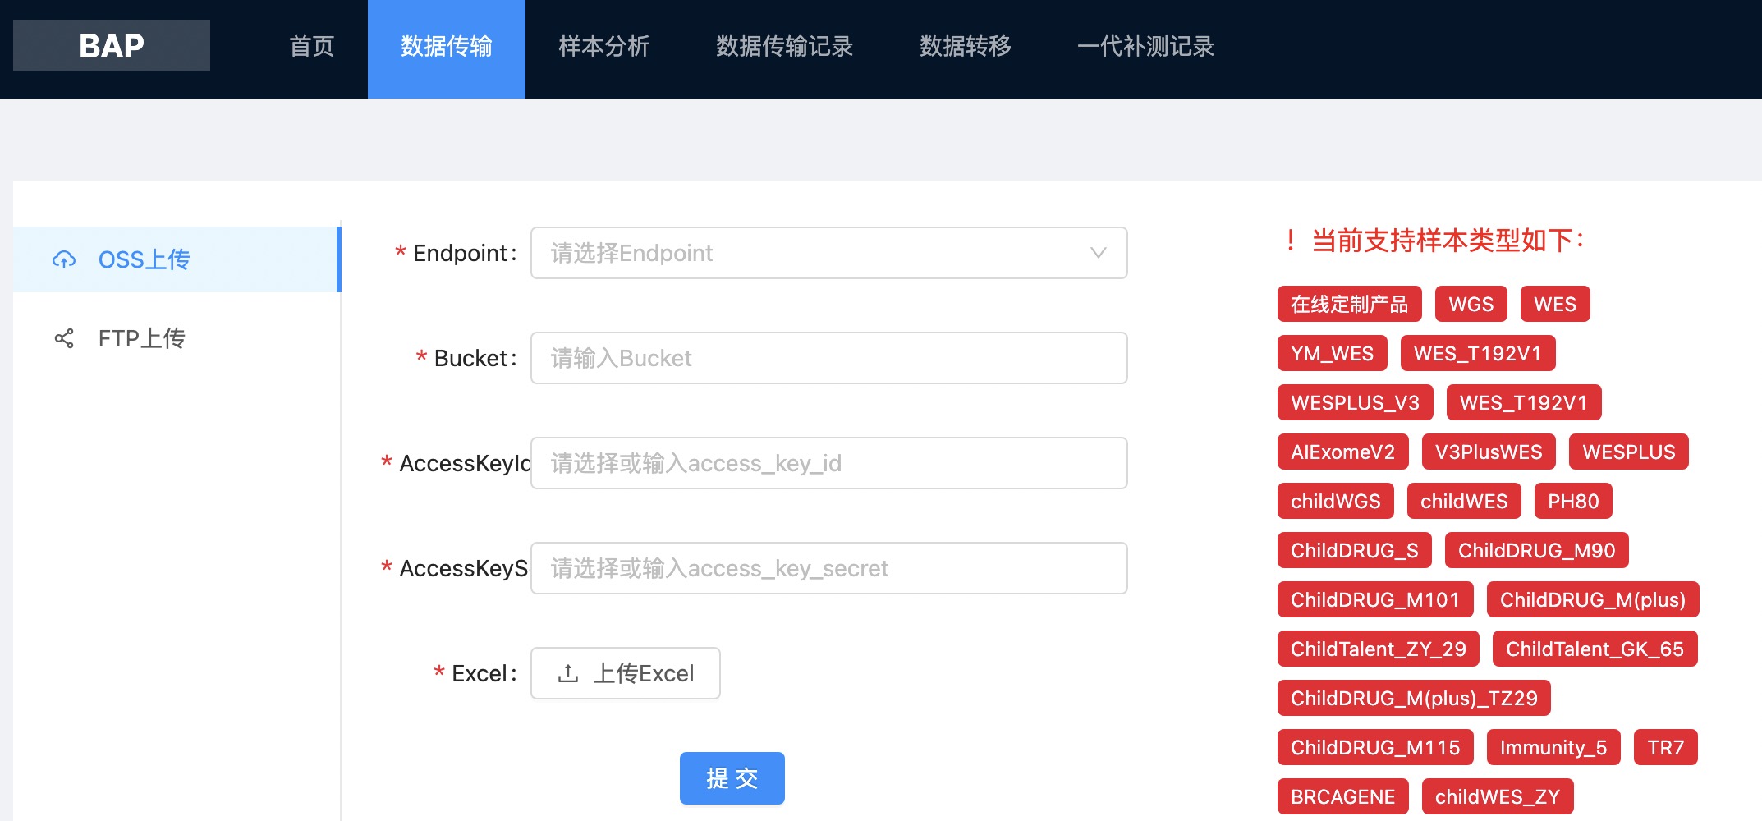The height and width of the screenshot is (821, 1762).
Task: Click the ChildDRUG_M(plus)_TZ29 tag
Action: [1414, 698]
